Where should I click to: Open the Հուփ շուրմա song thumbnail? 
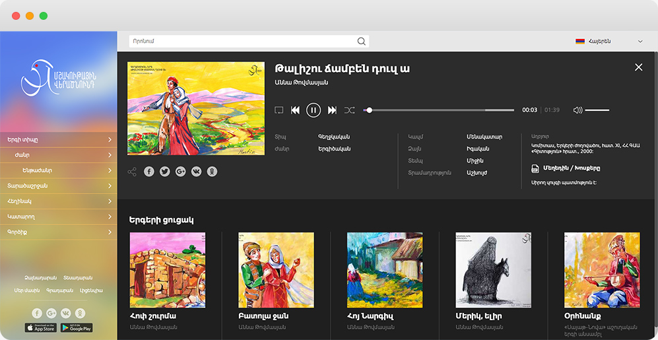point(168,270)
